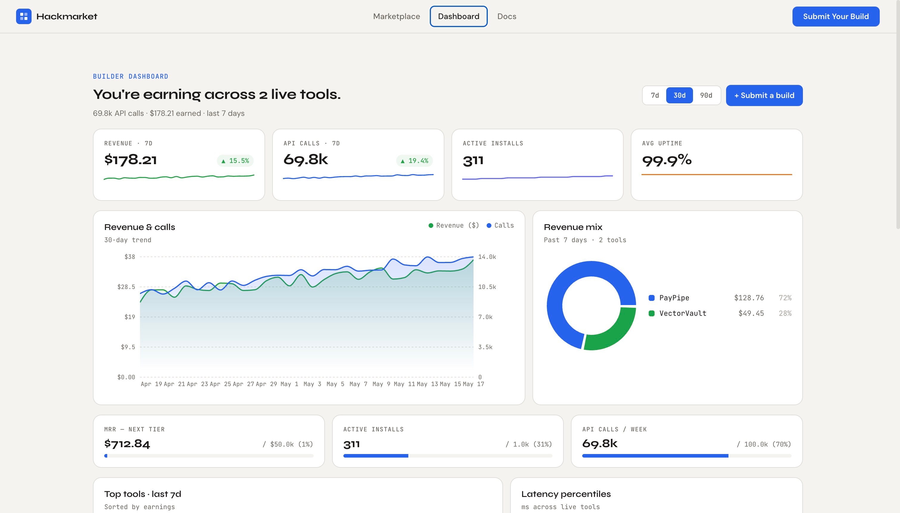900x513 pixels.
Task: Click the Hackmarket logo icon
Action: click(24, 16)
